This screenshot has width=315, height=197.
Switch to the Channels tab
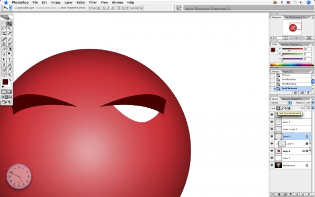[286, 99]
